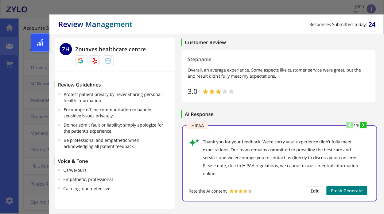Open the settings gear in sidebar
Image resolution: width=384 pixels, height=214 pixels.
click(x=10, y=201)
